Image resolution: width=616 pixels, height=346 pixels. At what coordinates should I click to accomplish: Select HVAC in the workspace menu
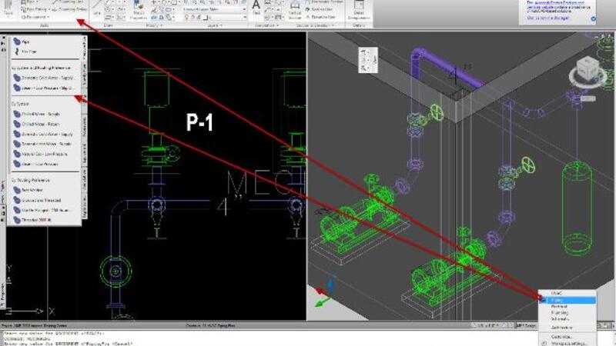[x=557, y=294]
